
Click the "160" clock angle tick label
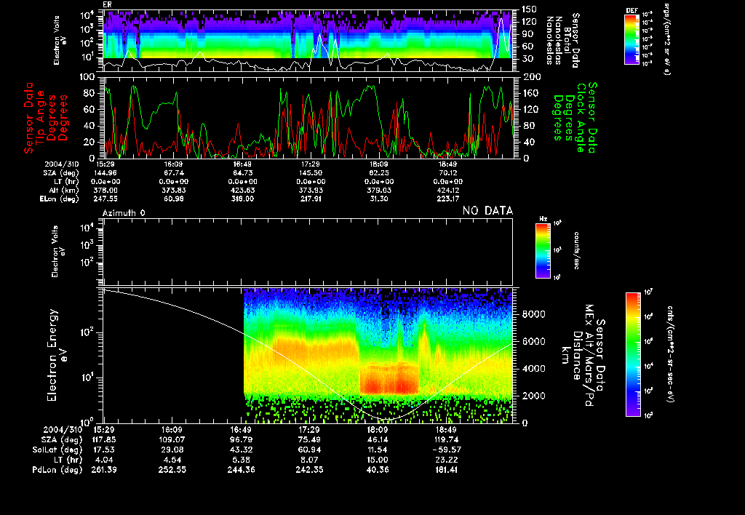point(531,93)
